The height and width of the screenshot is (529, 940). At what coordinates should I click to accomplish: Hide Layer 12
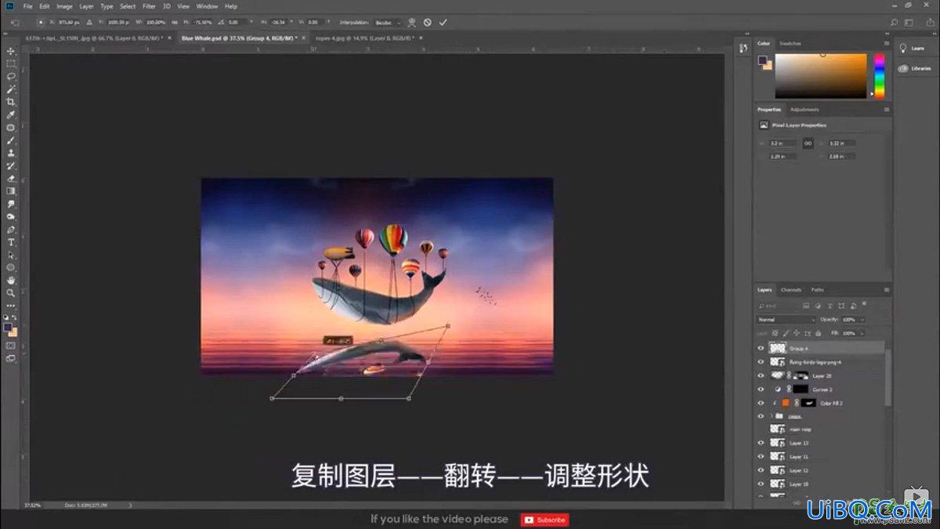pyautogui.click(x=760, y=470)
